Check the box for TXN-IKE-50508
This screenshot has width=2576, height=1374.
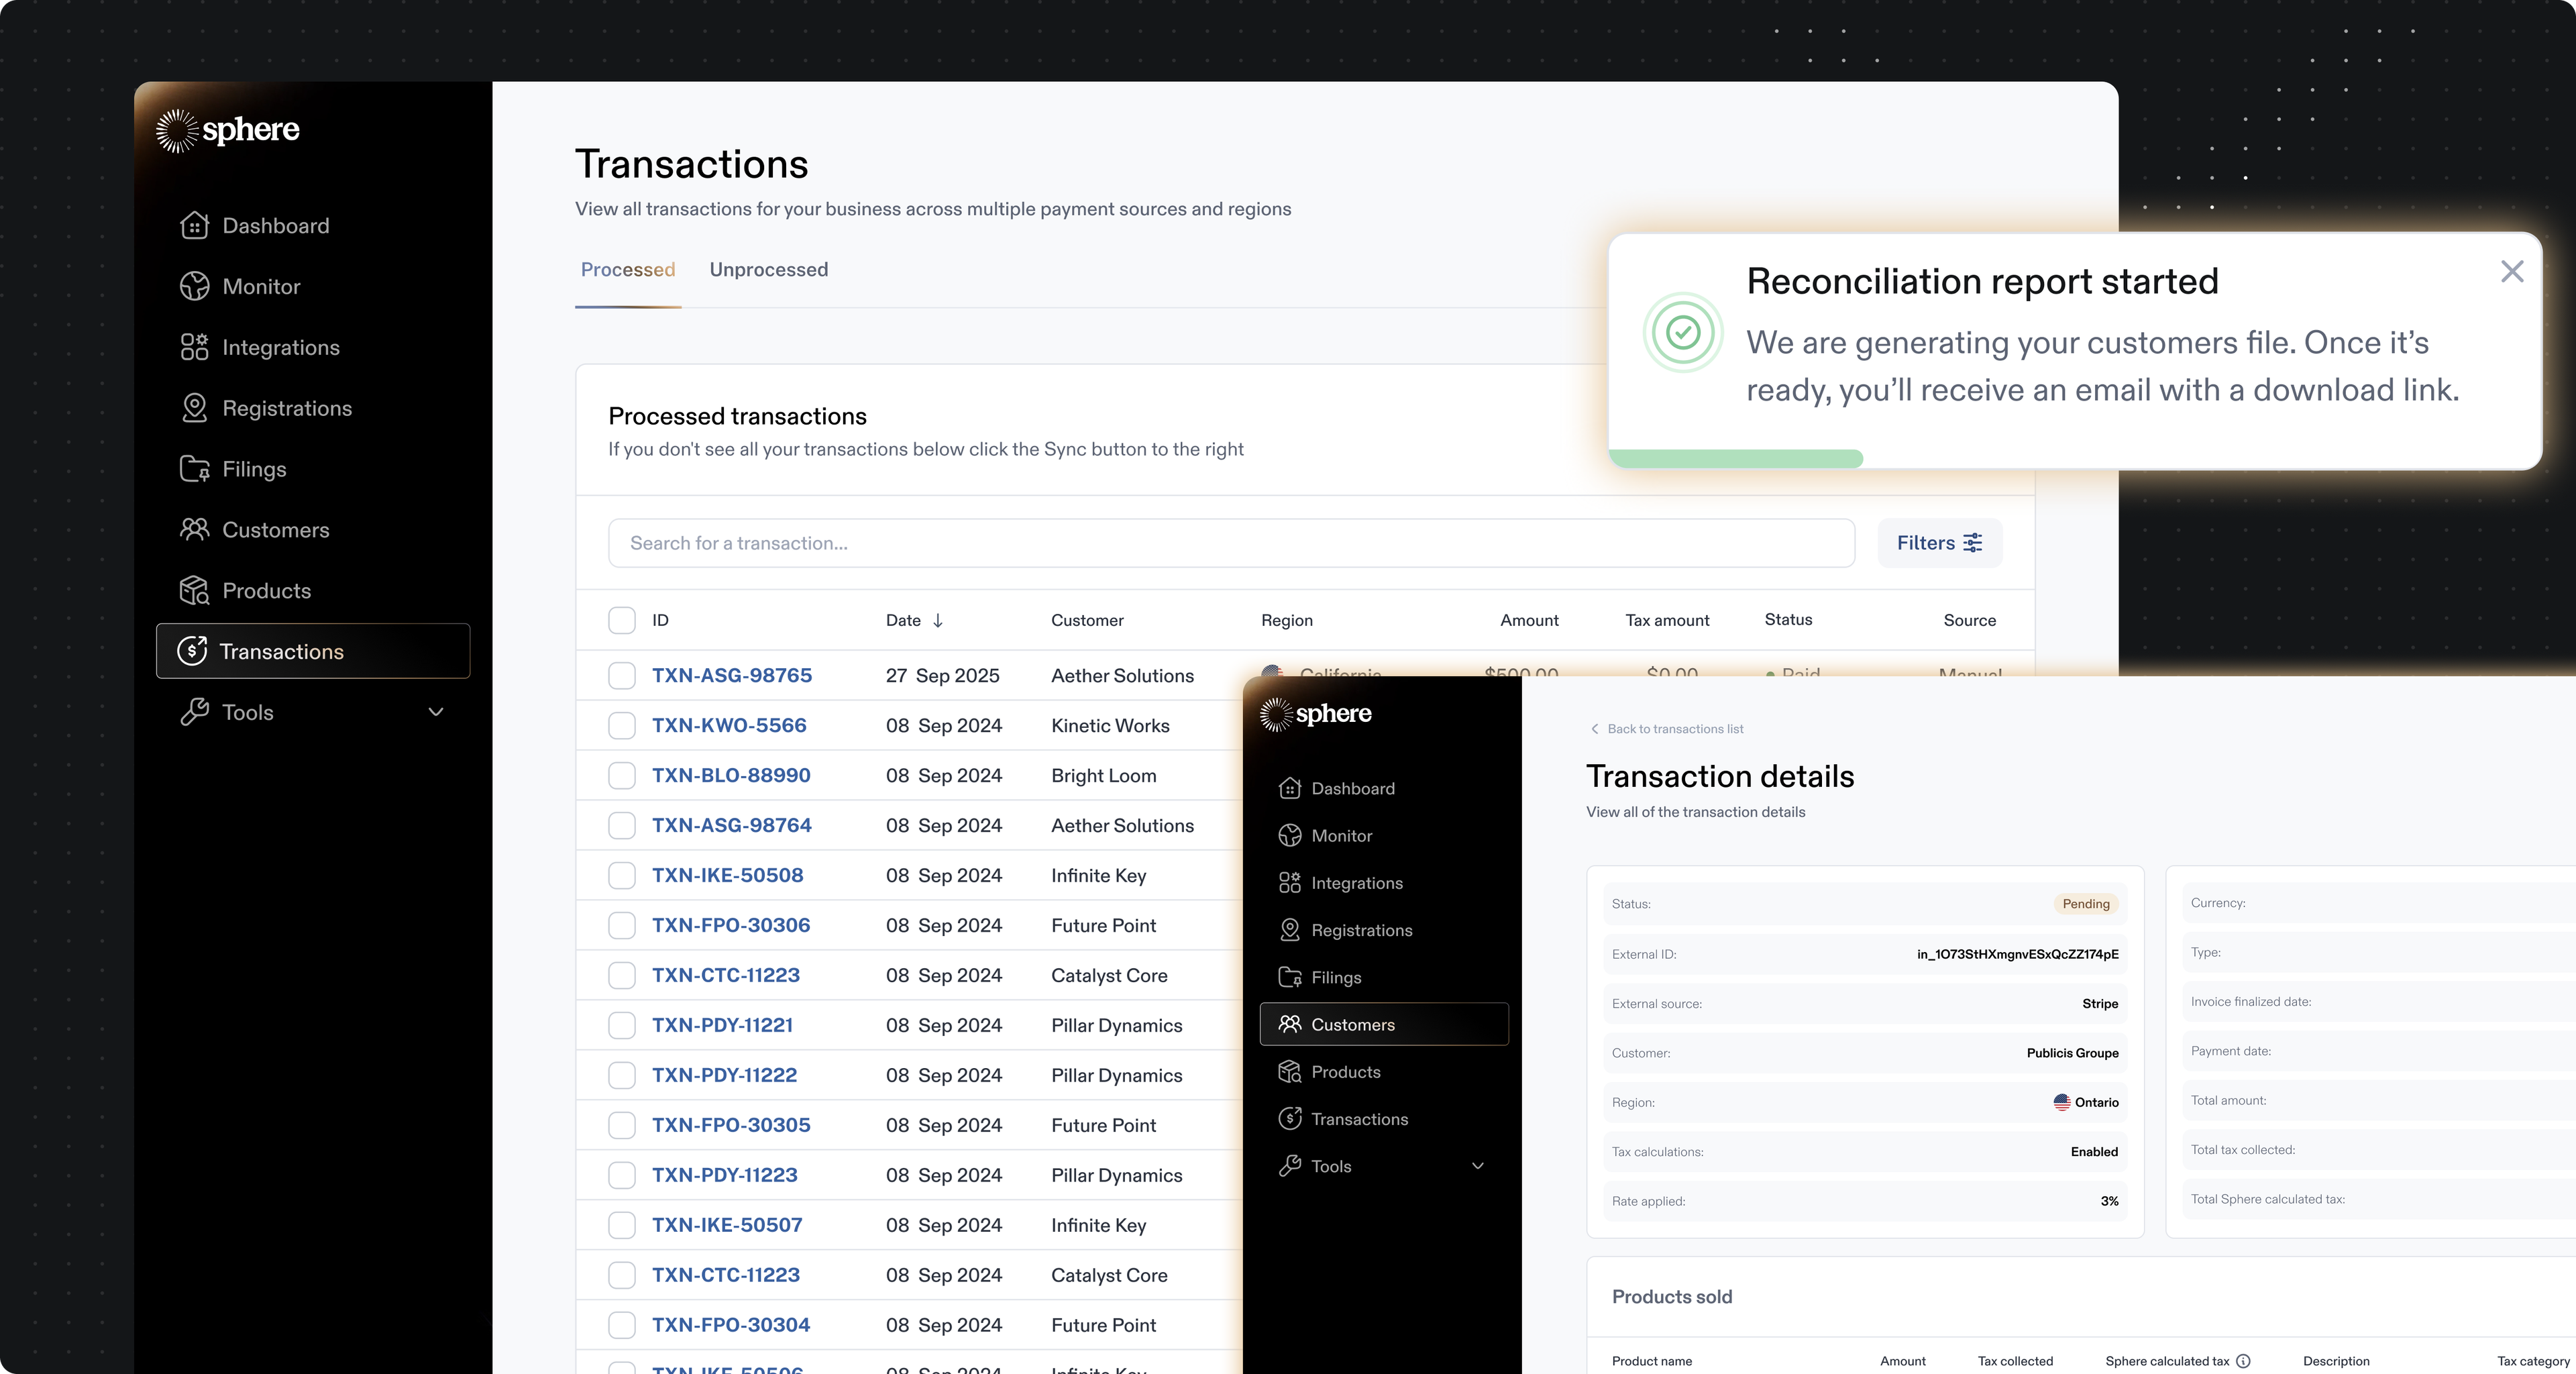(x=622, y=876)
